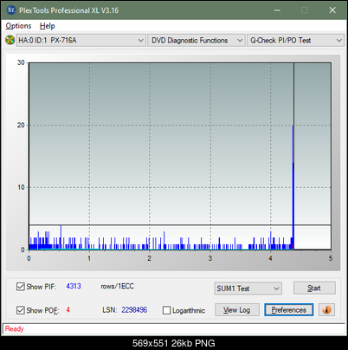This screenshot has height=350, width=348.
Task: Expand the SUM1 Test dropdown
Action: click(x=248, y=288)
